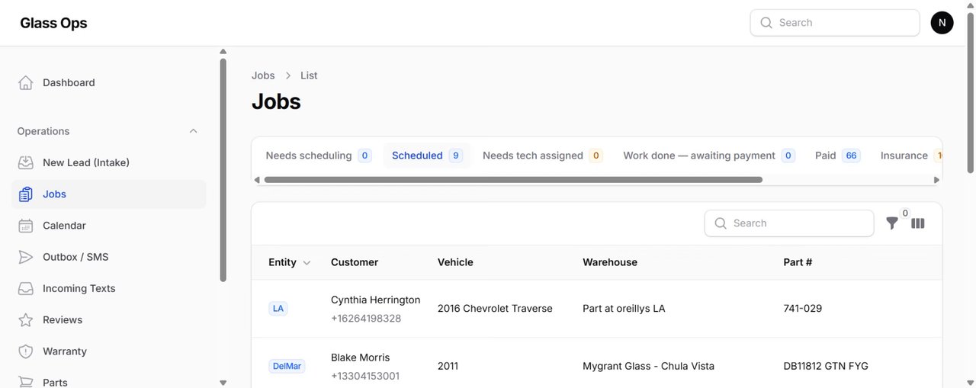Click the Jobs clipboard icon in sidebar
Screen dimensions: 976x388
pos(26,194)
